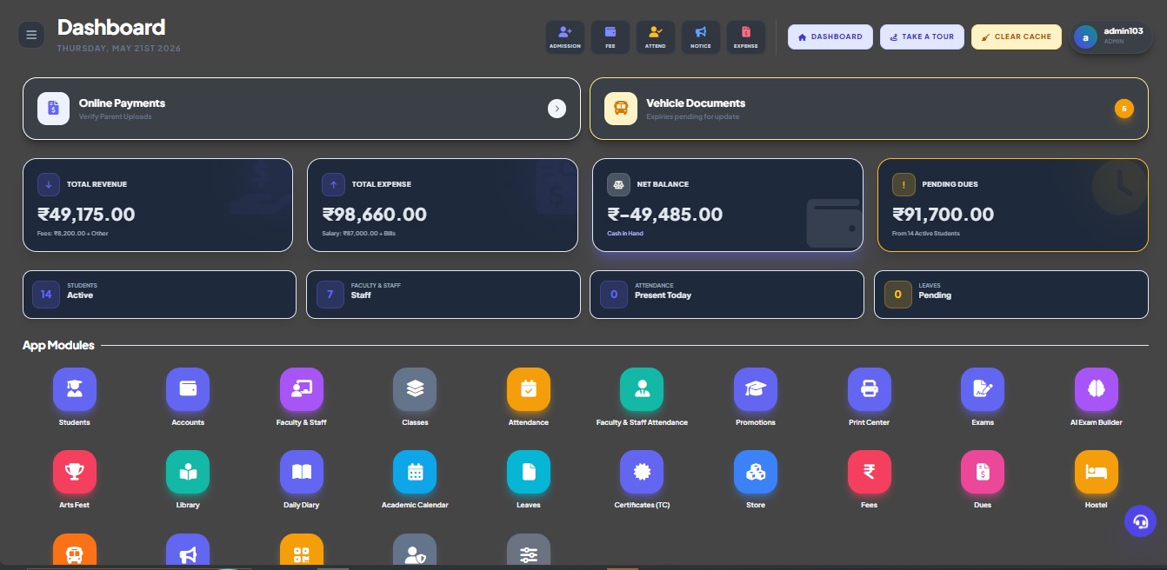Open the Accounts module
Viewport: 1167px width, 570px height.
[188, 389]
